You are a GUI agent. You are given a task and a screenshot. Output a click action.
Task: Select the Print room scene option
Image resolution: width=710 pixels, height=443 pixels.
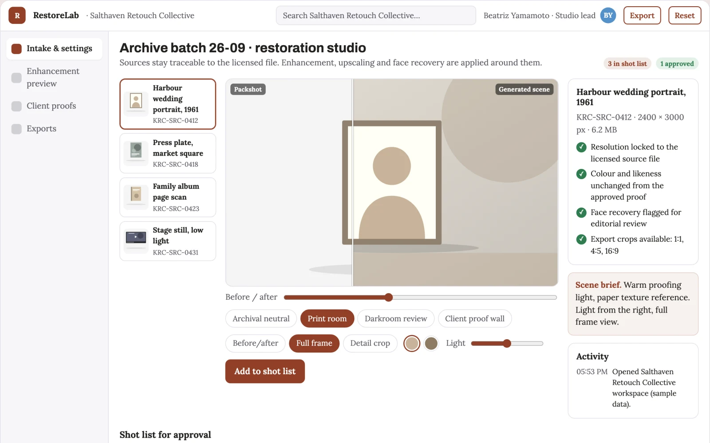327,318
